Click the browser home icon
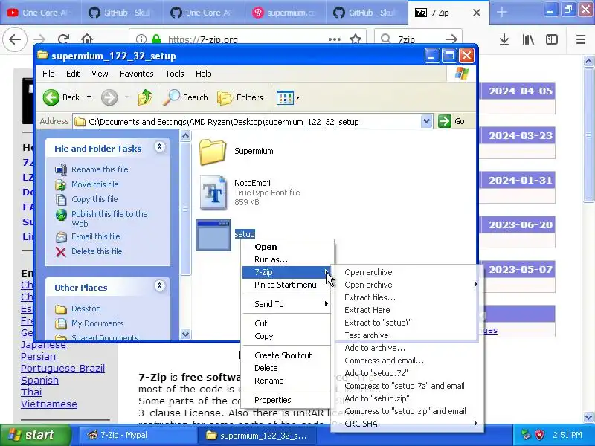The height and width of the screenshot is (446, 595). pos(87,39)
